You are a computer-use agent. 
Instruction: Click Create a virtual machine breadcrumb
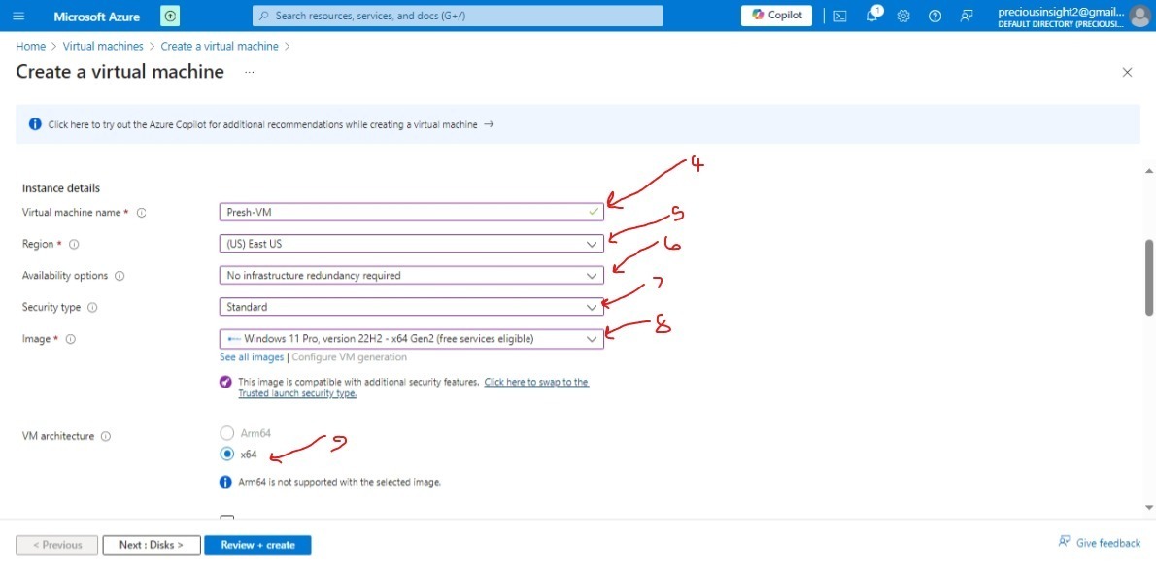[x=220, y=46]
